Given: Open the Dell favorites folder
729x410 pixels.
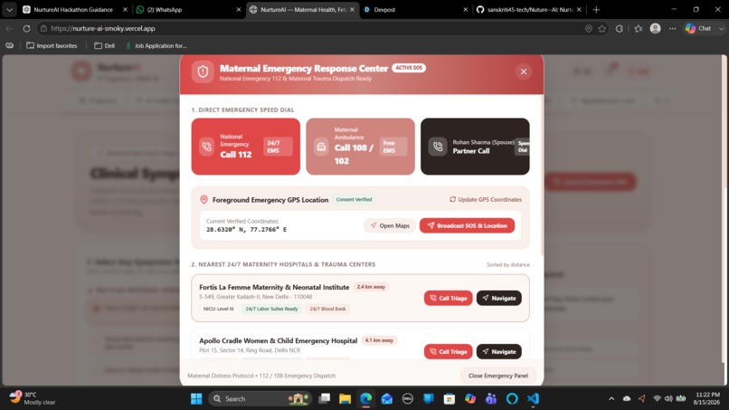Looking at the screenshot, I should click(x=105, y=45).
